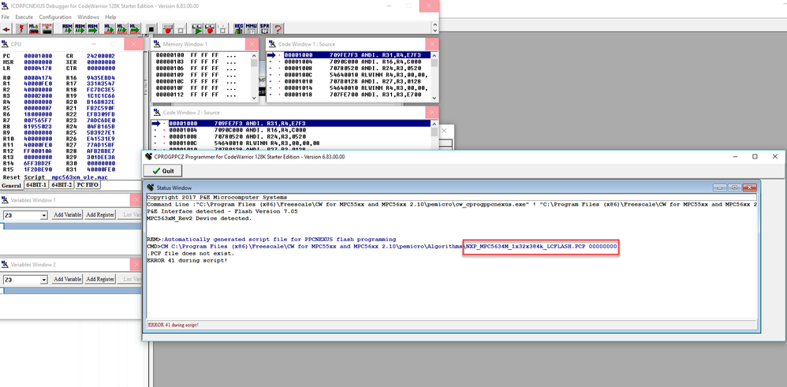Click 'MPC563xM_Rev2 Device detected.' line
Screen dimensions: 787x387
pyautogui.click(x=199, y=218)
